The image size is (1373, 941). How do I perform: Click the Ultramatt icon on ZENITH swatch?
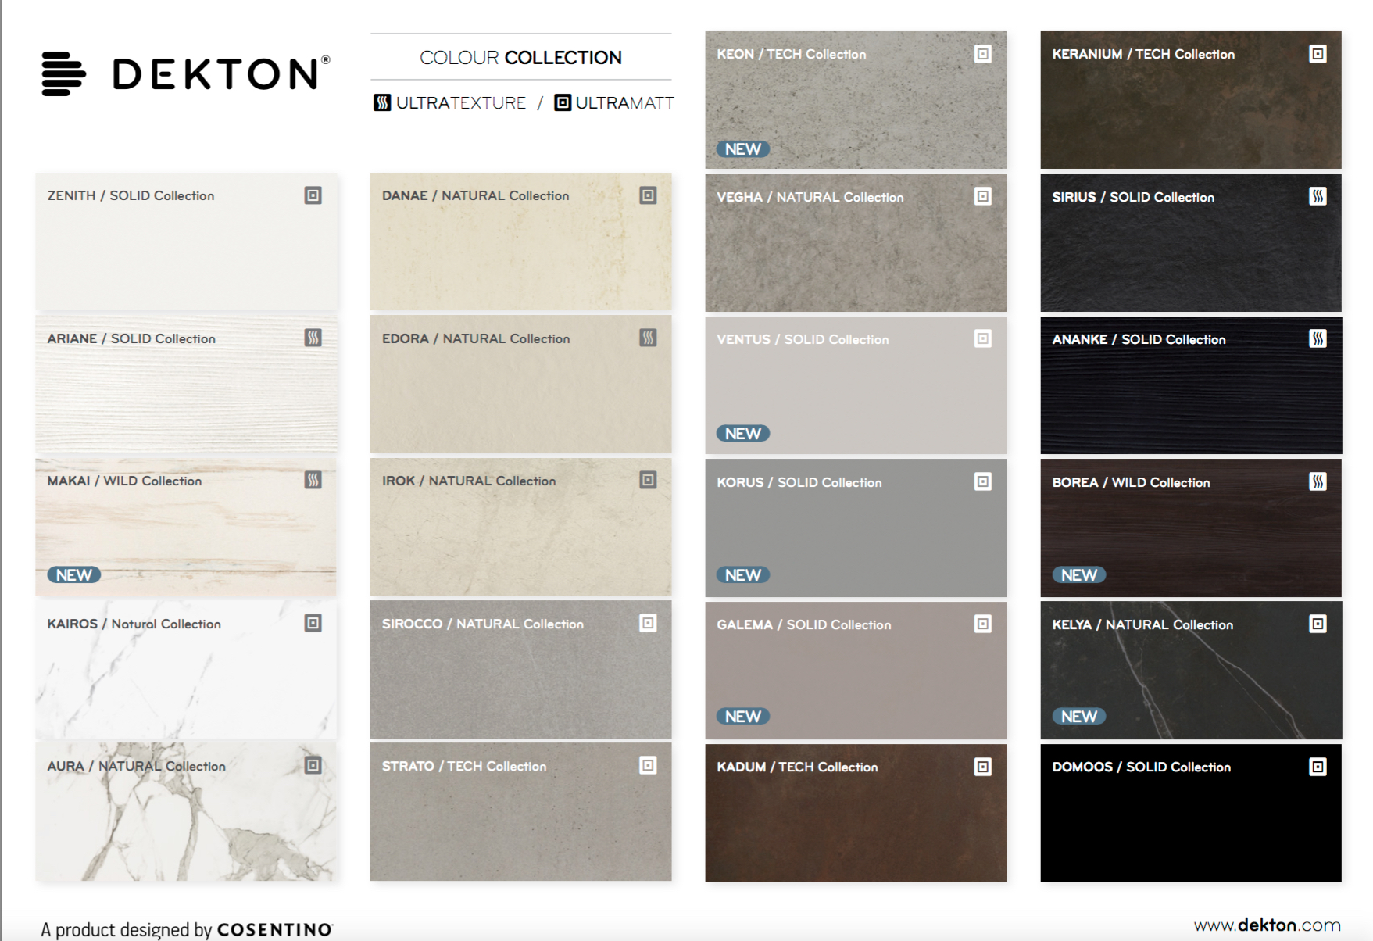(x=313, y=195)
